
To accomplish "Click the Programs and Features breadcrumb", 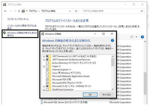I will coord(48,11).
